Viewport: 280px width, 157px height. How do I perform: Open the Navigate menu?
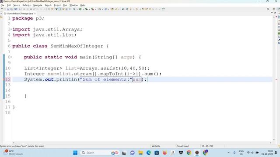[x=38, y=5]
